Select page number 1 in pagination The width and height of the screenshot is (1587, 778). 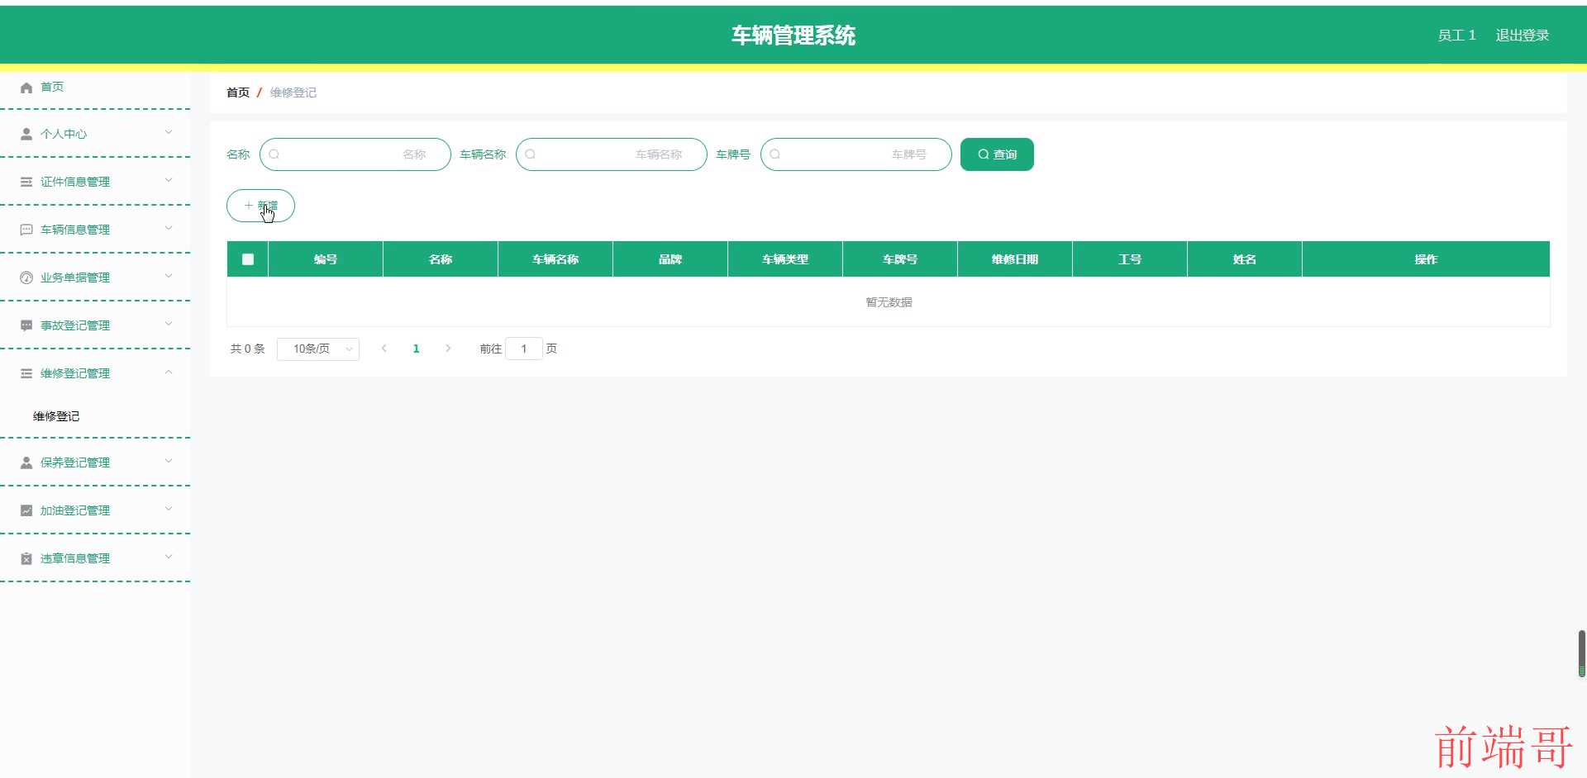[x=416, y=349]
